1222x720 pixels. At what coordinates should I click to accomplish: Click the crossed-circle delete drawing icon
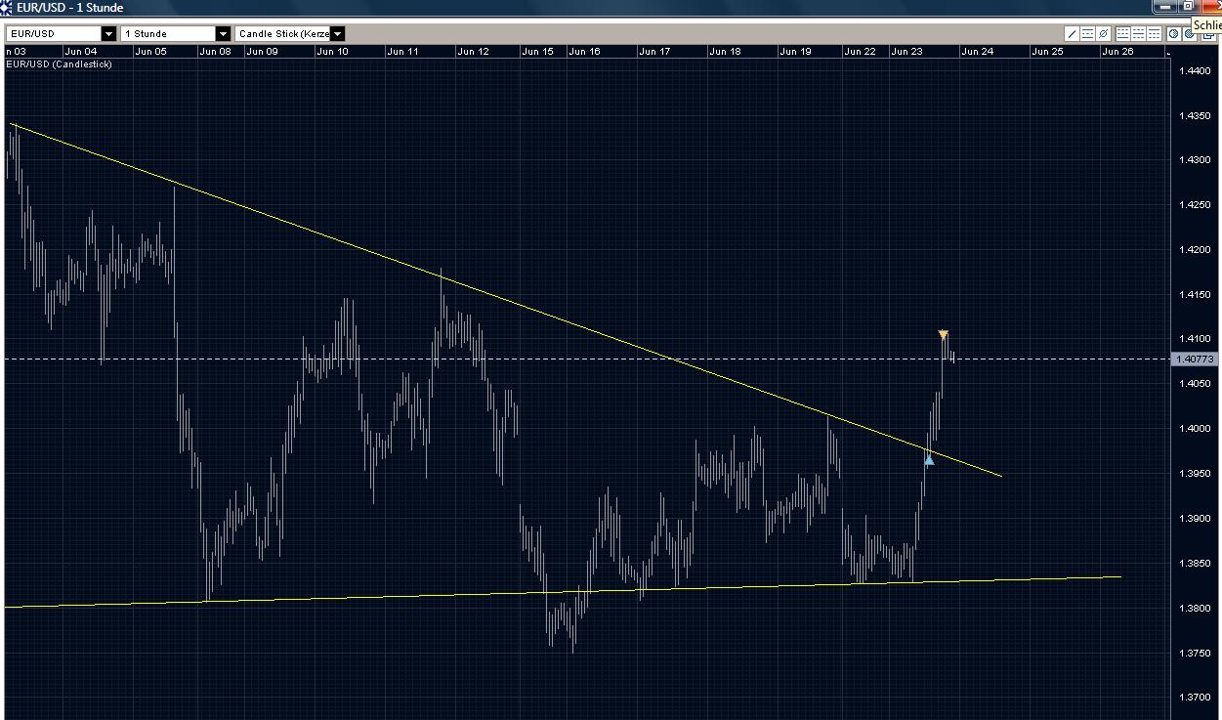coord(1103,33)
